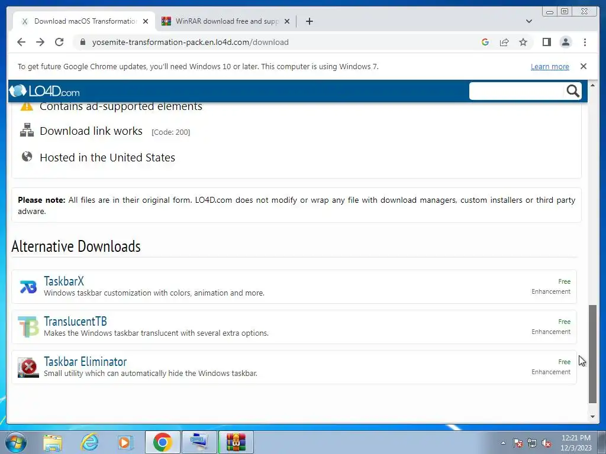
Task: Click the LO4D search input field
Action: click(x=516, y=91)
